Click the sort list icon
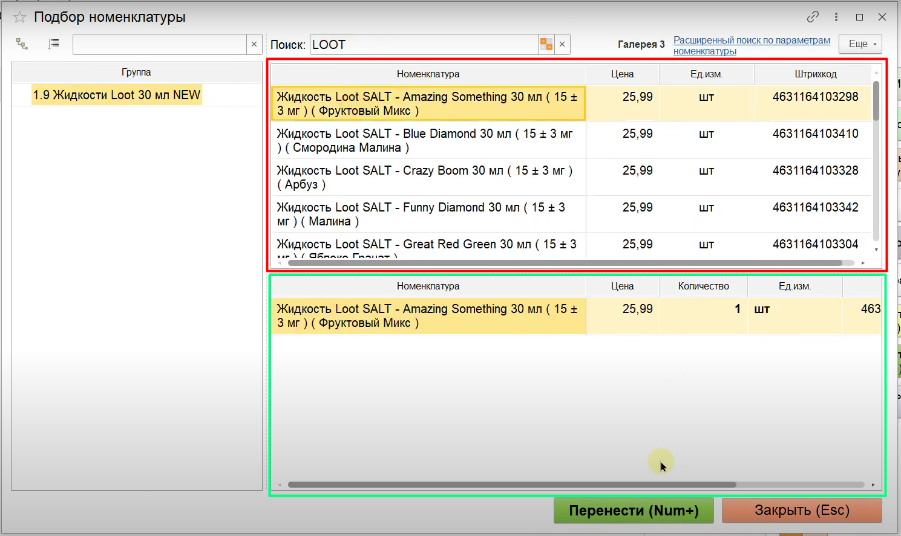 [x=54, y=44]
